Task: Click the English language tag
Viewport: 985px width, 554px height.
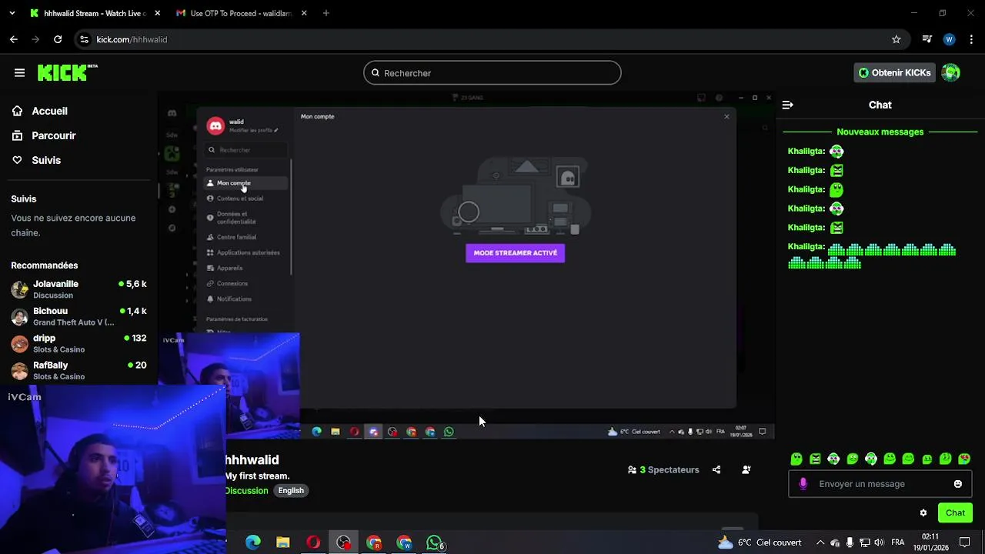Action: coord(291,490)
